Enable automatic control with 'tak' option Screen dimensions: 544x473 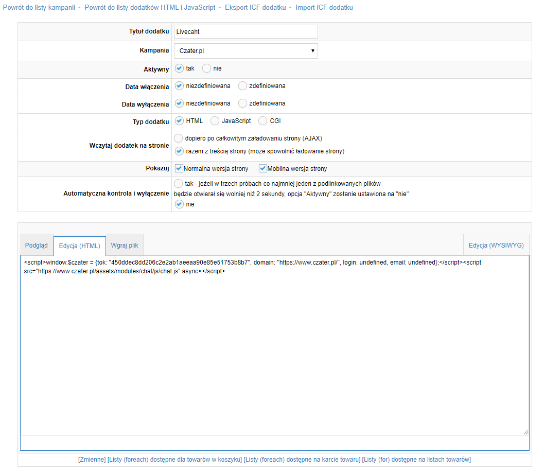pos(179,183)
